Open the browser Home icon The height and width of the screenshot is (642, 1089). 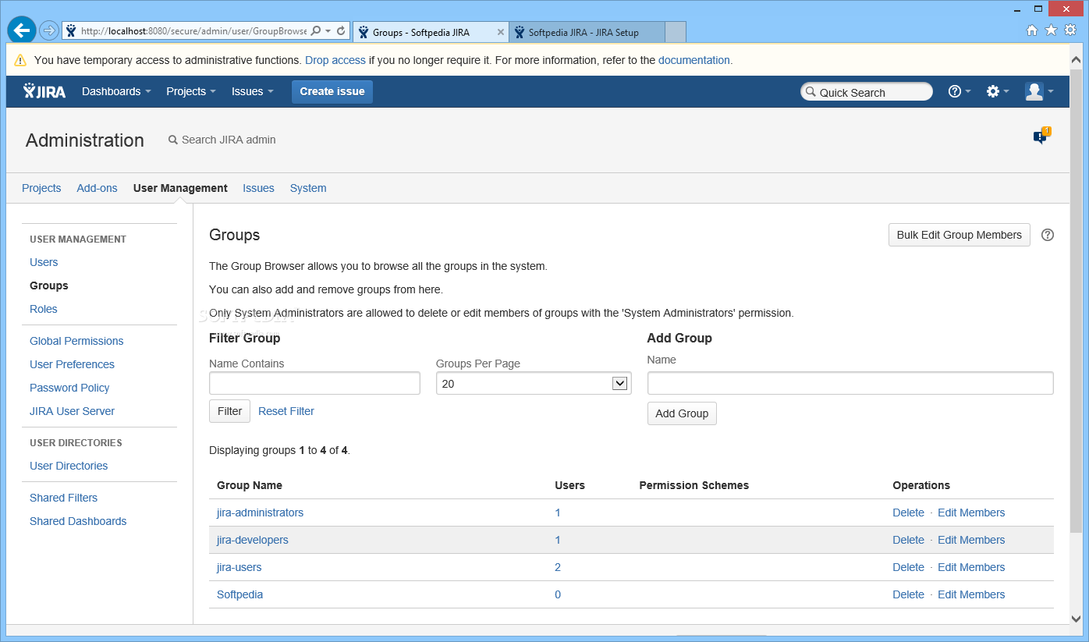click(x=1032, y=30)
